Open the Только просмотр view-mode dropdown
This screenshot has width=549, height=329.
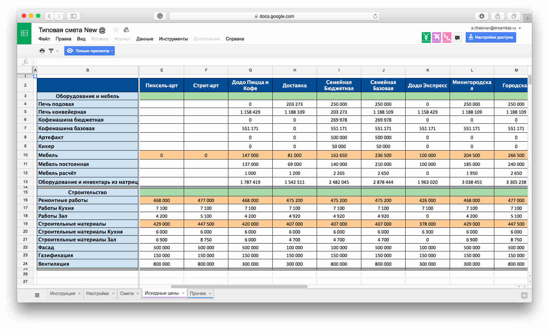90,51
